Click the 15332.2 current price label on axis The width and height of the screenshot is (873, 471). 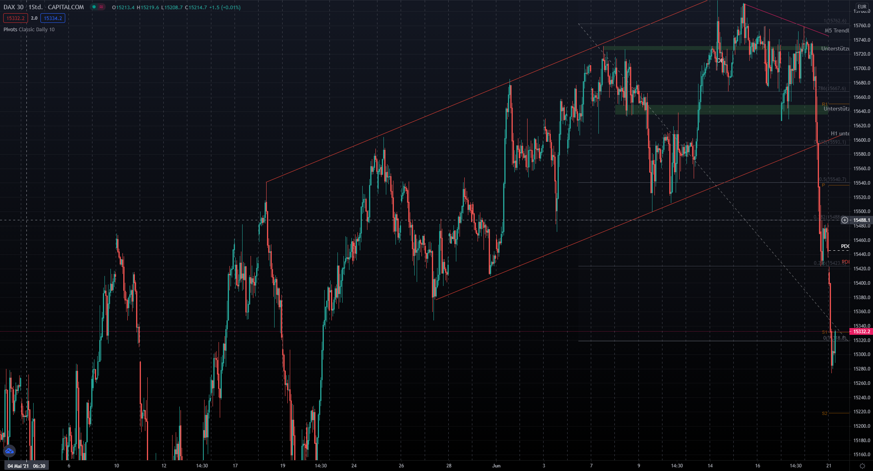click(861, 332)
